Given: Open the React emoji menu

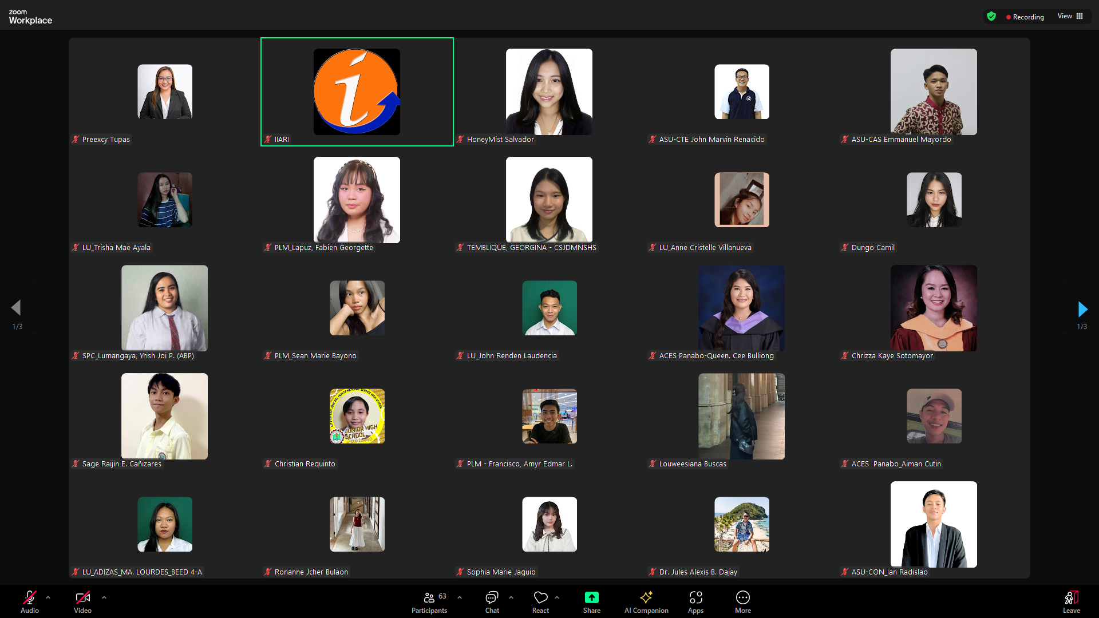Looking at the screenshot, I should click(x=540, y=602).
